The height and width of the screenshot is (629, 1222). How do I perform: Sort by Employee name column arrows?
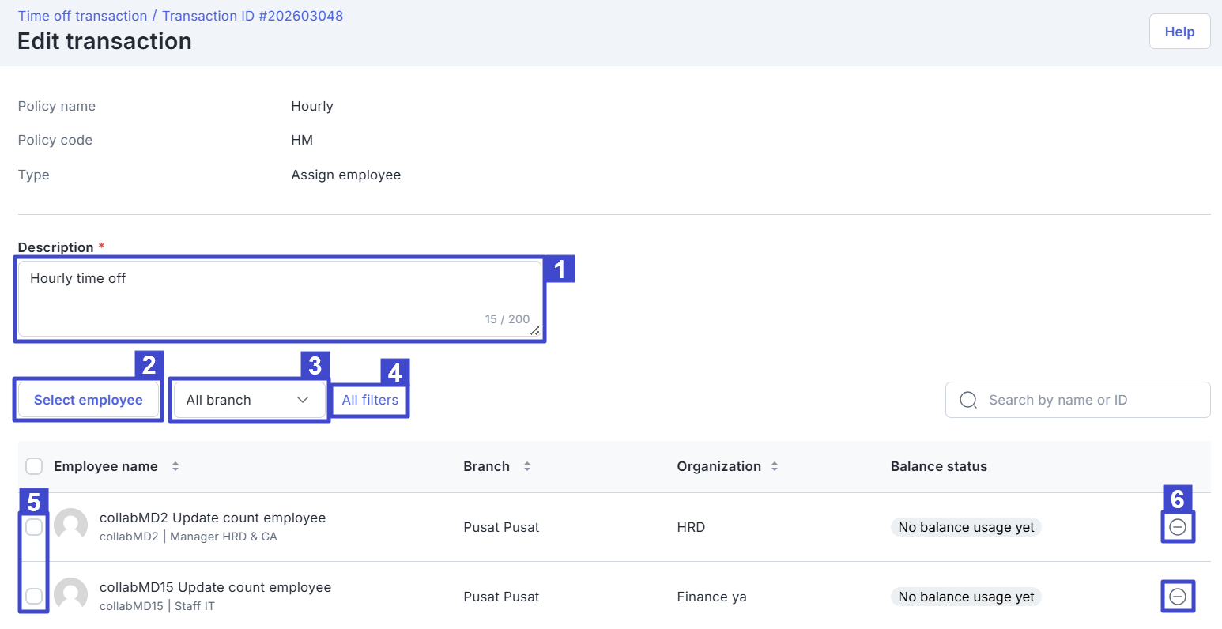tap(175, 466)
